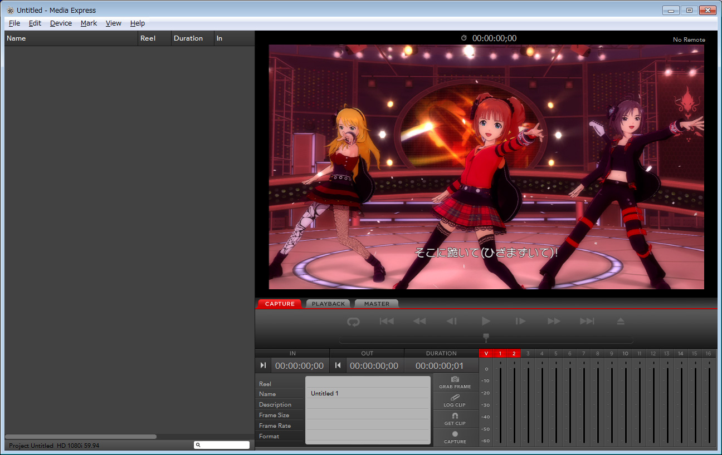Switch to the CAPTURE tab

pos(280,304)
